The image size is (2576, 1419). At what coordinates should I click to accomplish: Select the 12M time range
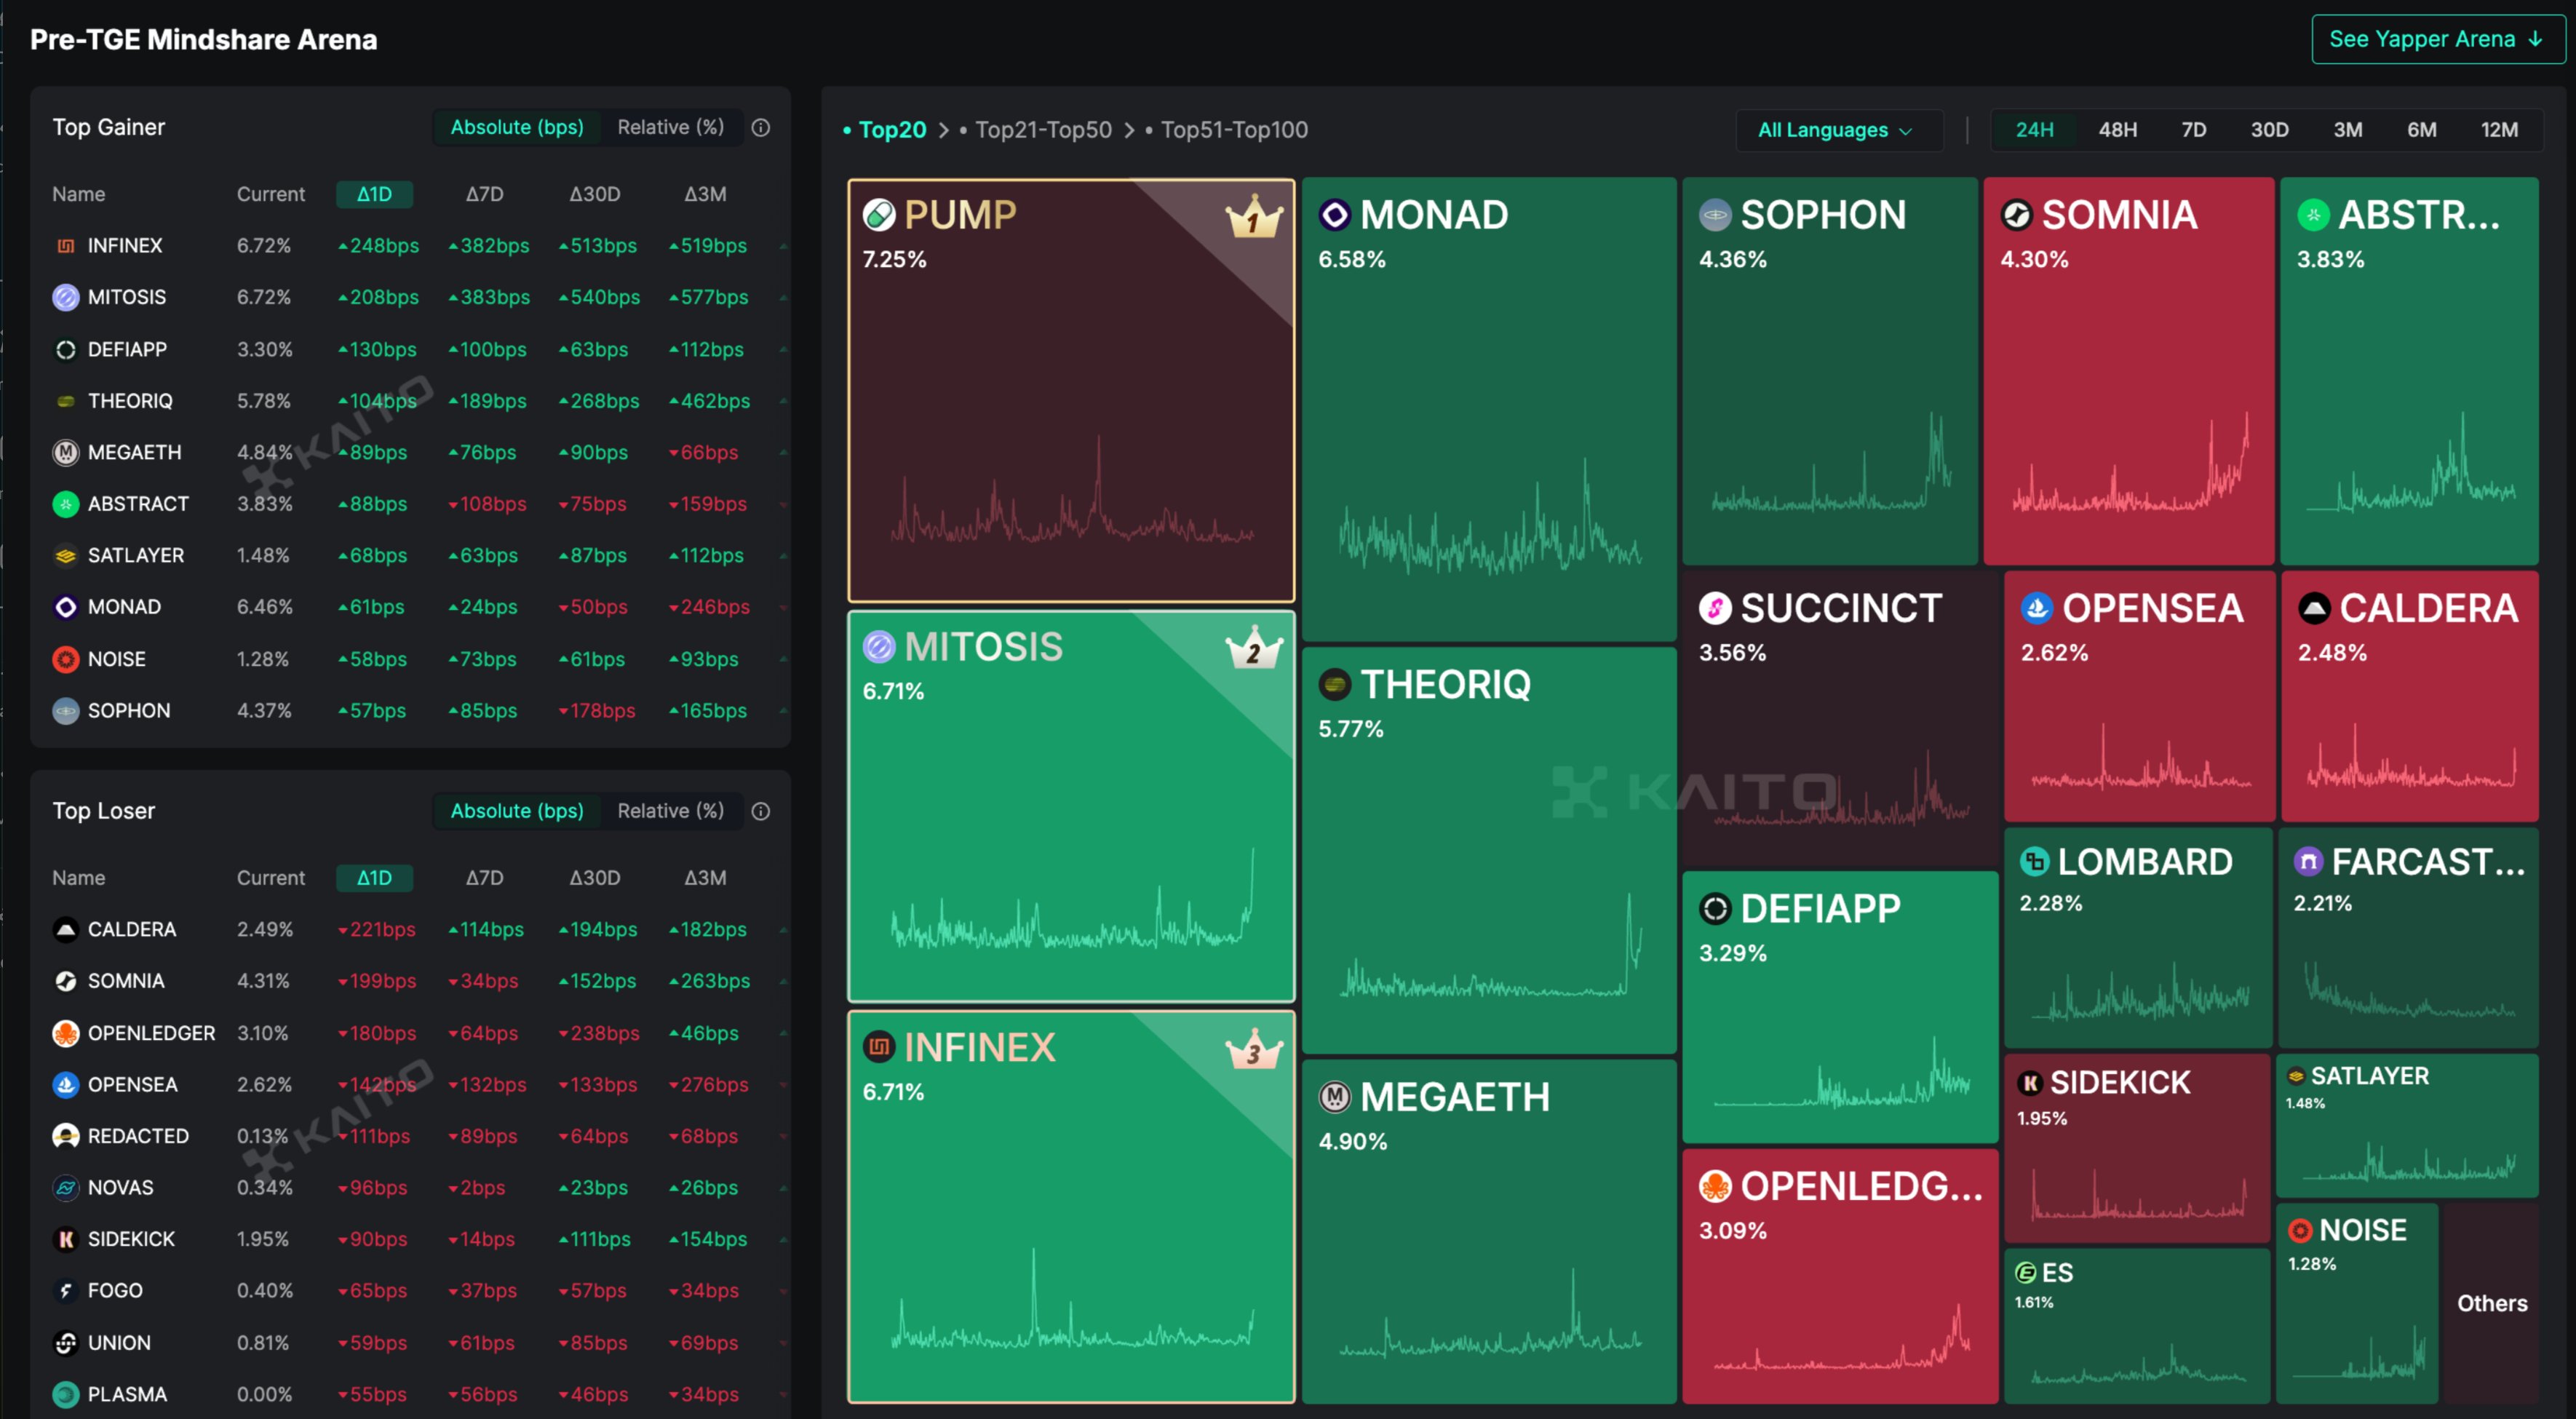pos(2499,130)
